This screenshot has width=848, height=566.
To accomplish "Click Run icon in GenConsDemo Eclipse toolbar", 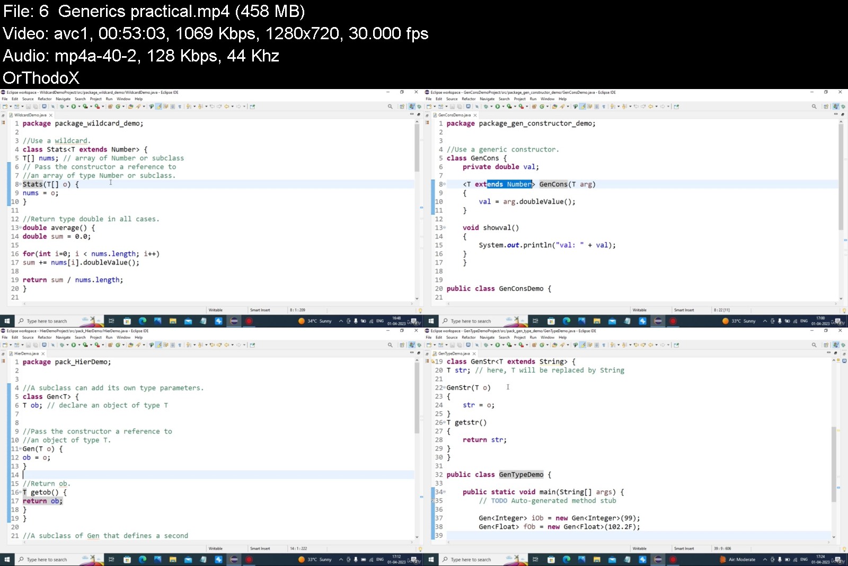I will [x=498, y=106].
